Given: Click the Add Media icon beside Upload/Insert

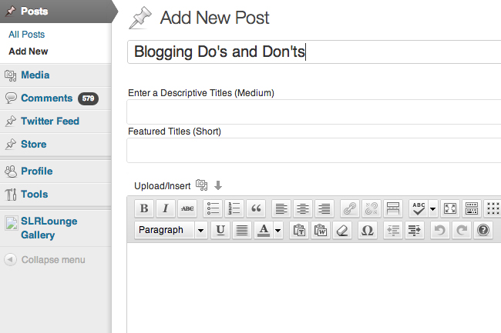Looking at the screenshot, I should (202, 185).
